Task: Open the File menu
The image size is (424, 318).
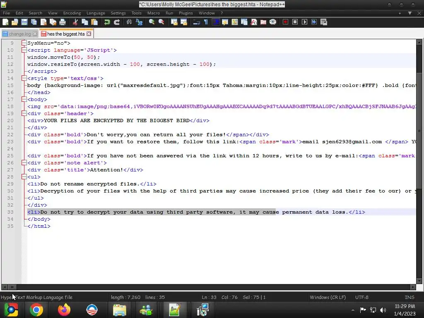Action: pyautogui.click(x=6, y=13)
